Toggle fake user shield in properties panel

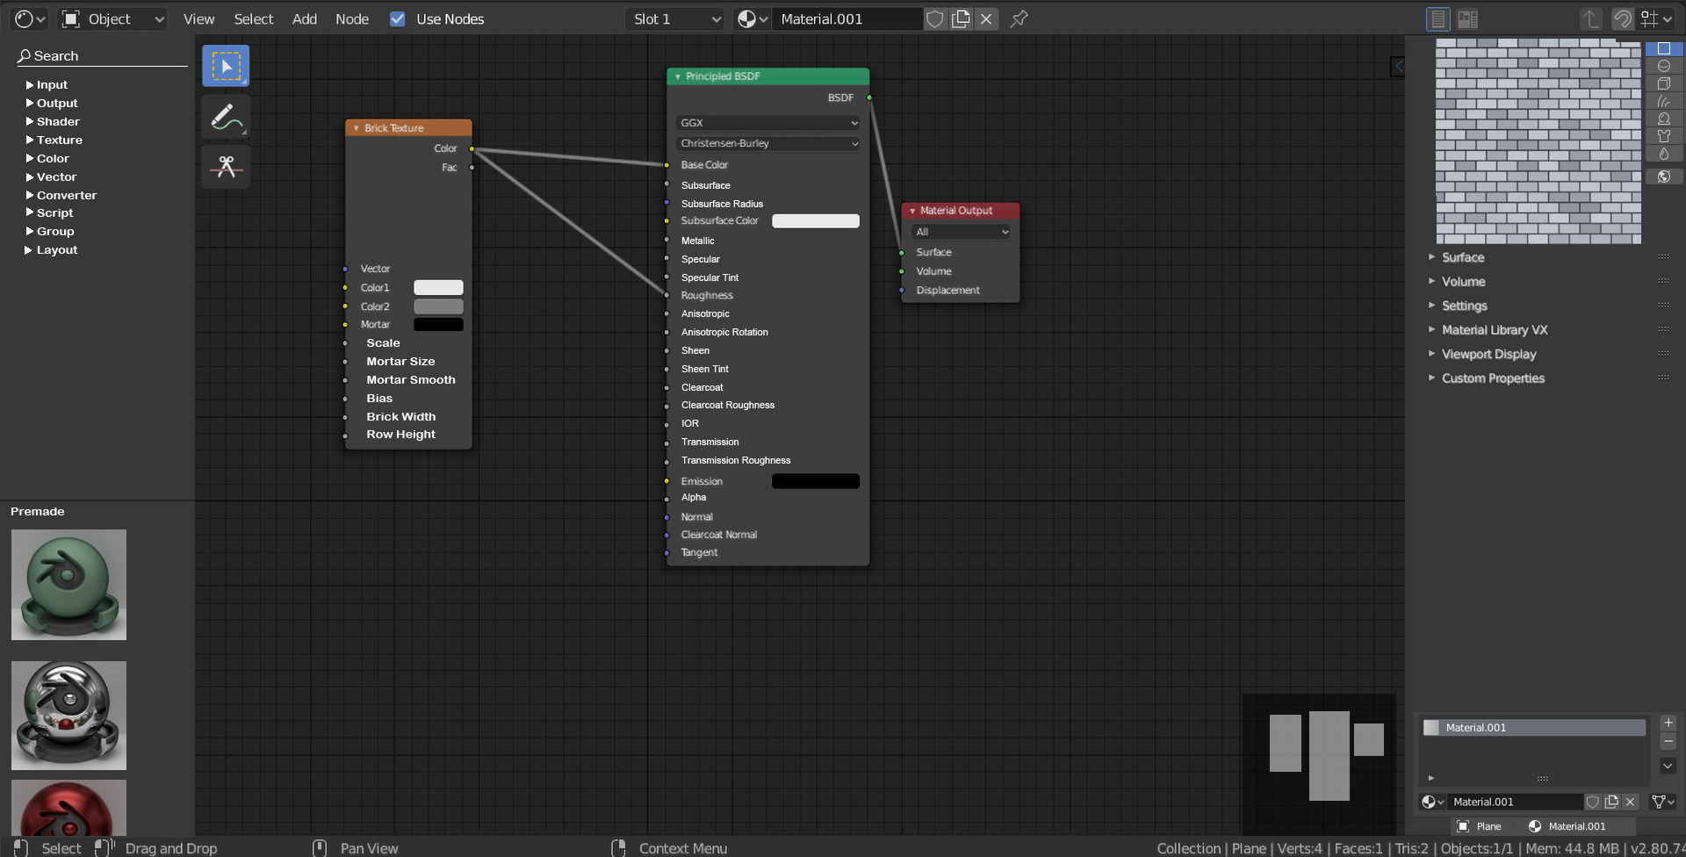(1592, 802)
